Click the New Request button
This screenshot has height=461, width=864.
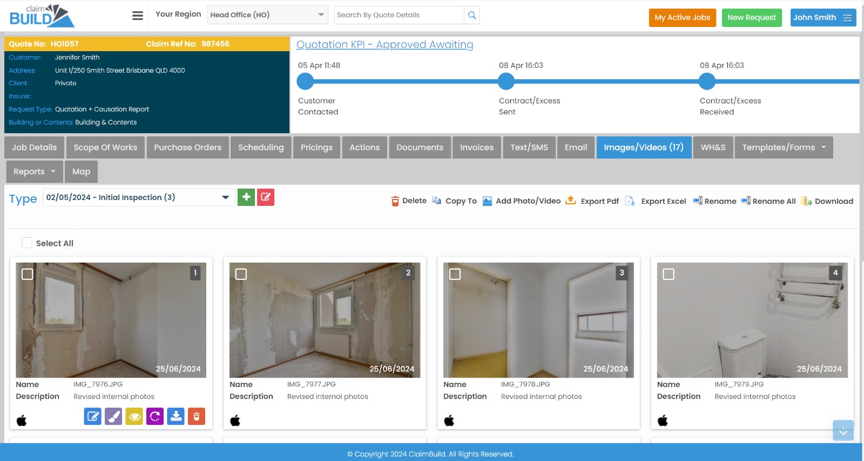tap(751, 17)
